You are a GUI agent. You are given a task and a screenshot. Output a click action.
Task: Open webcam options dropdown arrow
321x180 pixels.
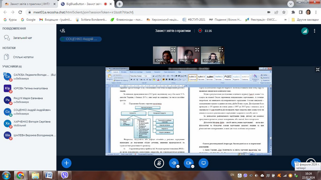point(193,166)
